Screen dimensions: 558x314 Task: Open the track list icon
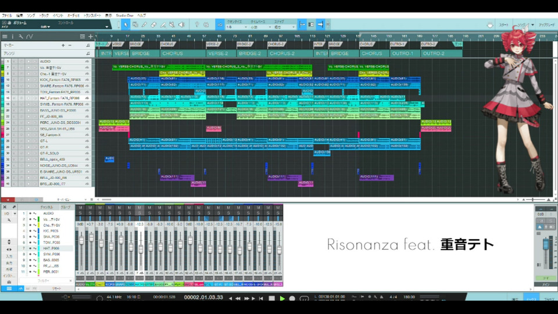click(5, 36)
